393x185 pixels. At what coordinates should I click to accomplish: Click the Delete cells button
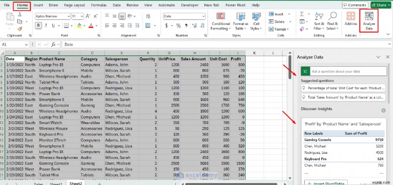click(277, 22)
